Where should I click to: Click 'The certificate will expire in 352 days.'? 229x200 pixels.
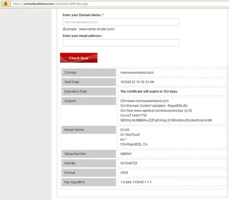(x=149, y=91)
